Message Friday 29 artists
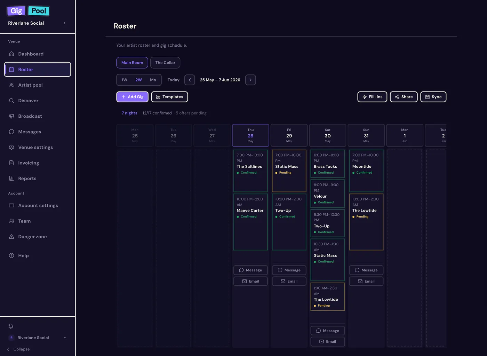This screenshot has width=487, height=356. 289,270
